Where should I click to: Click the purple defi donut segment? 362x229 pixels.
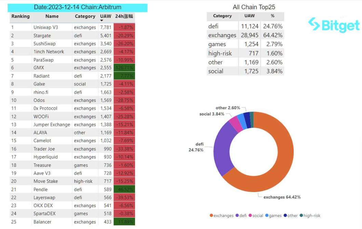(222, 148)
